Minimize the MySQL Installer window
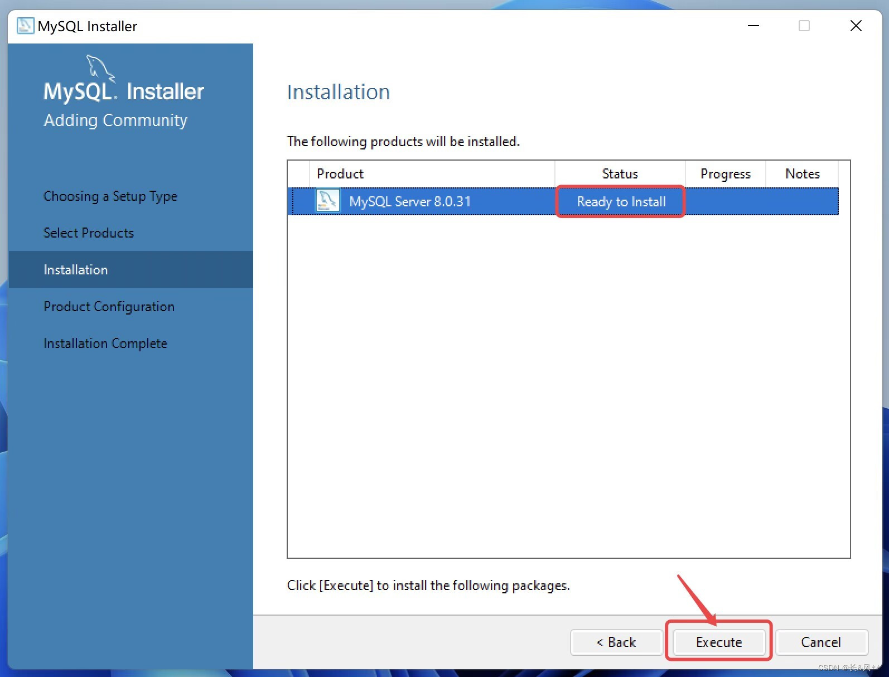The width and height of the screenshot is (889, 677). [x=753, y=26]
